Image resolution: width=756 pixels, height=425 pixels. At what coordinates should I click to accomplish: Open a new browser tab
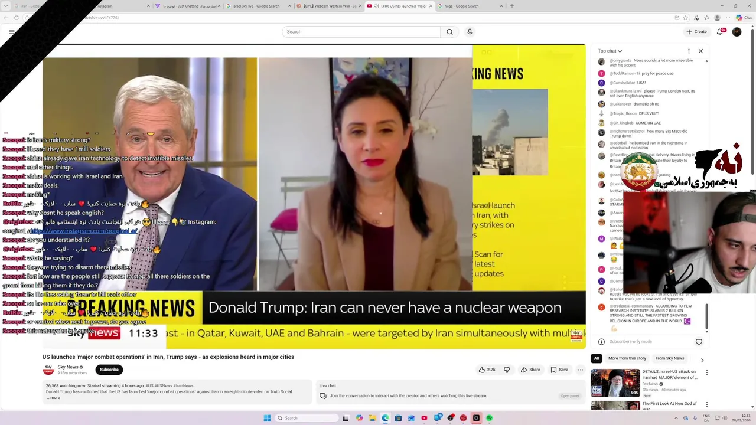click(511, 6)
